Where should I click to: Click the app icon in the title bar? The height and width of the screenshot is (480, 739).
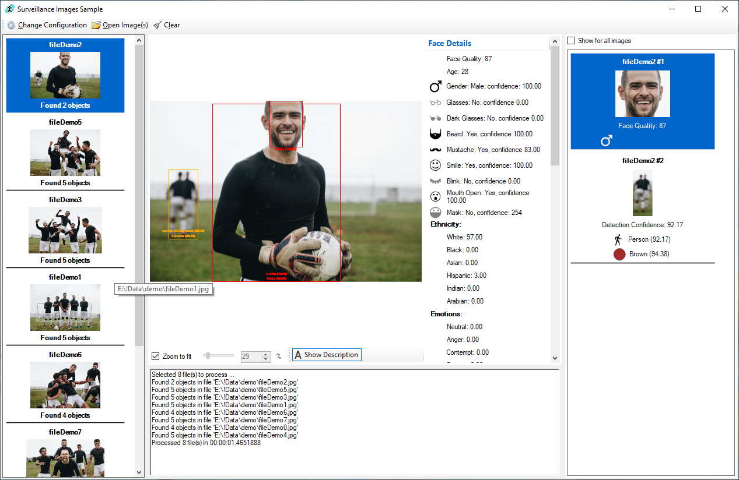click(x=10, y=9)
